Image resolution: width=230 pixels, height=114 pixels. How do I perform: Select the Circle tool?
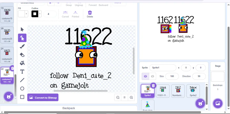pos(22,88)
